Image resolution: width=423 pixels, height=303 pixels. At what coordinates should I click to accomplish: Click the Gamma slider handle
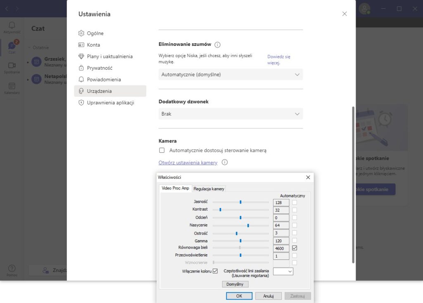pos(240,240)
